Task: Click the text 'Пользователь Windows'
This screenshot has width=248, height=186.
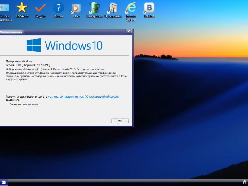Action: point(24,104)
